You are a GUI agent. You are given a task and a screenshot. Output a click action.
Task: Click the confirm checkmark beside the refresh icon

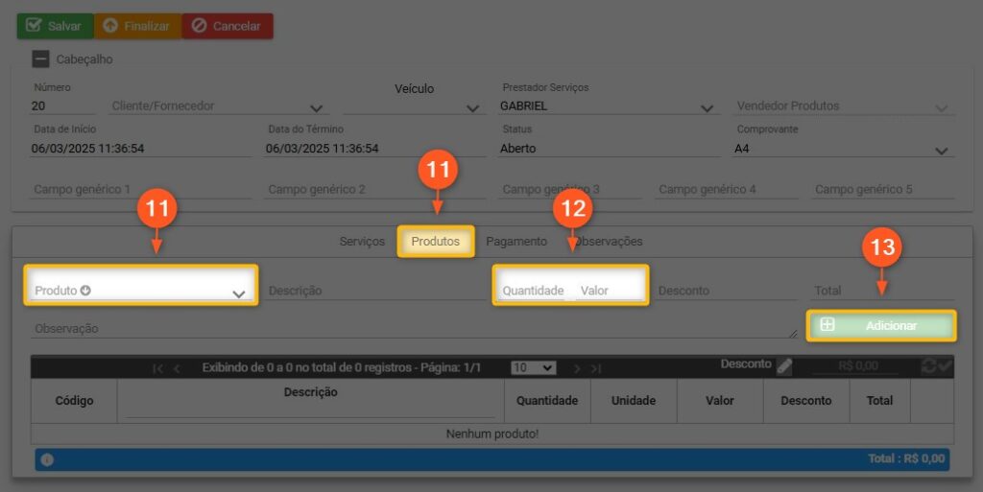coord(945,365)
